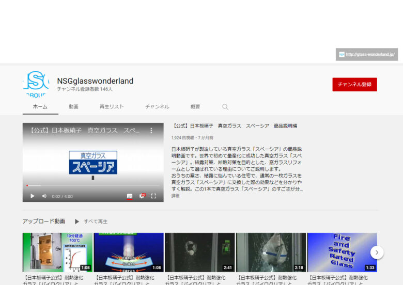Open the 再生リスト tab

coord(112,107)
